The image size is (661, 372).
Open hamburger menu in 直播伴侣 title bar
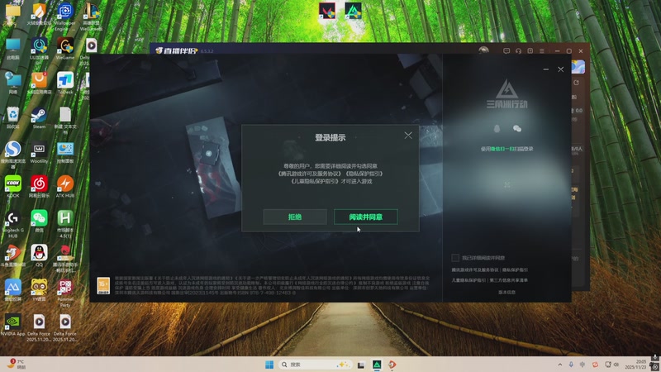click(542, 51)
